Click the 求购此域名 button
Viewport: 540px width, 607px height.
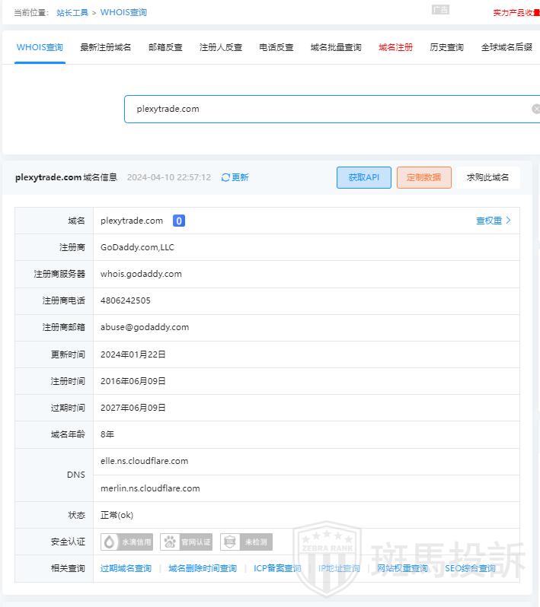click(x=488, y=177)
